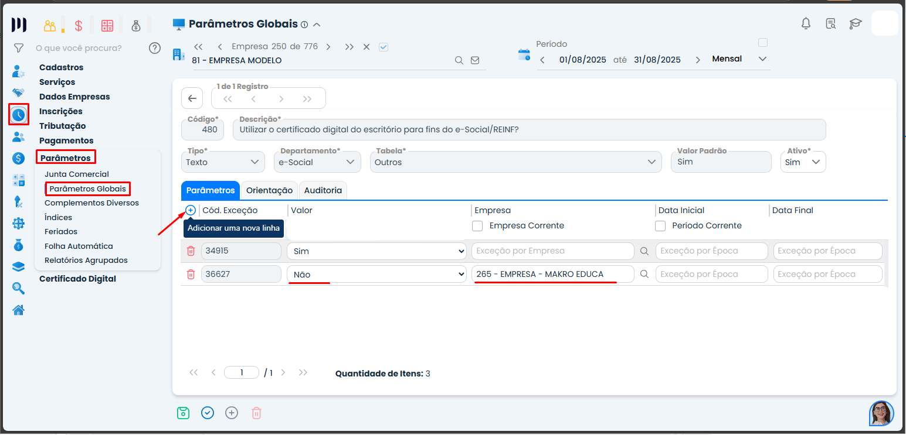
Task: Click the back arrow button
Action: [192, 98]
